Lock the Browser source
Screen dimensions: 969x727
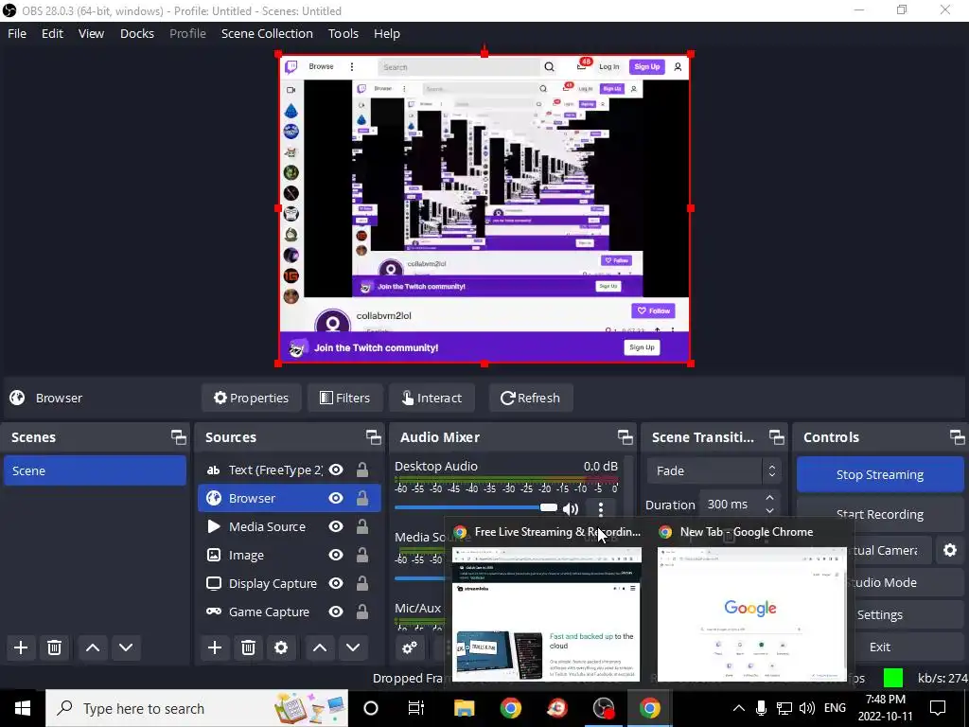(x=362, y=498)
